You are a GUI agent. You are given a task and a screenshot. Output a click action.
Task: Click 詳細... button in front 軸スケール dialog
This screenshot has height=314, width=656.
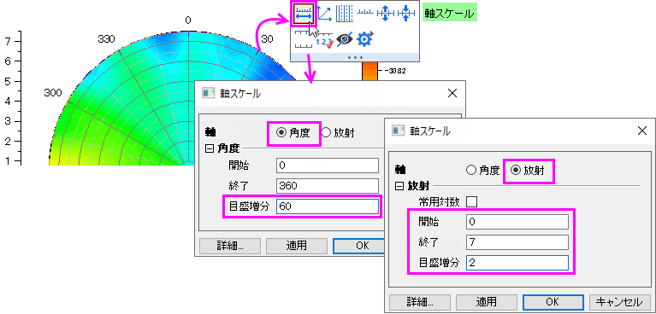[x=420, y=301]
